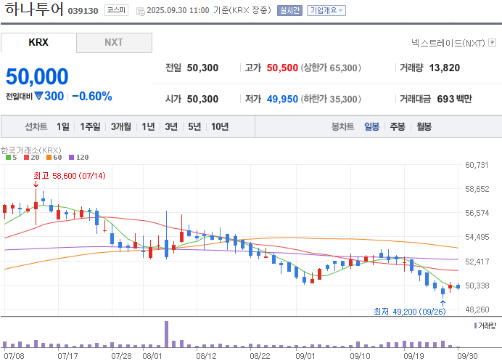Select the 월봉 monthly candle chart
The height and width of the screenshot is (364, 502).
tap(424, 126)
